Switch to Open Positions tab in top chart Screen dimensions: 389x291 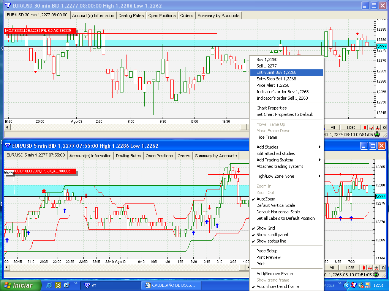coord(162,16)
